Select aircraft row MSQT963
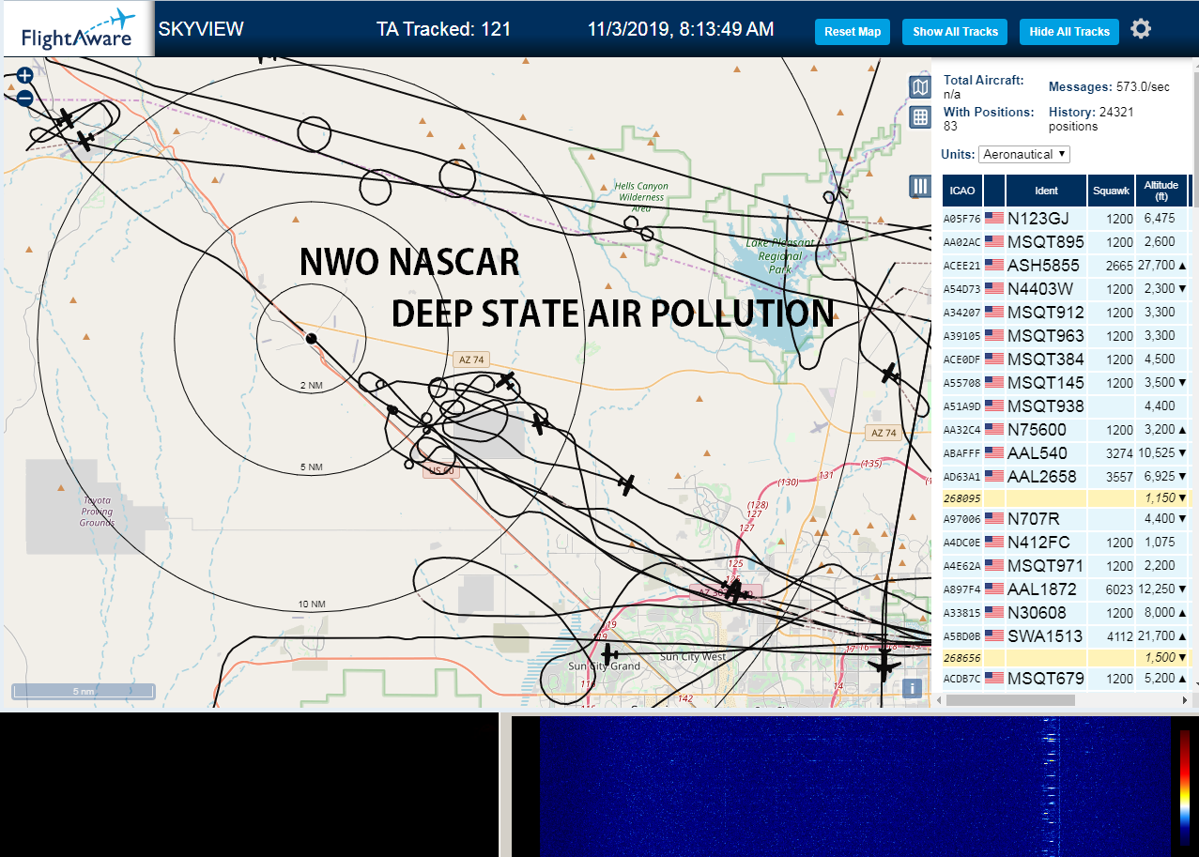 point(1067,335)
